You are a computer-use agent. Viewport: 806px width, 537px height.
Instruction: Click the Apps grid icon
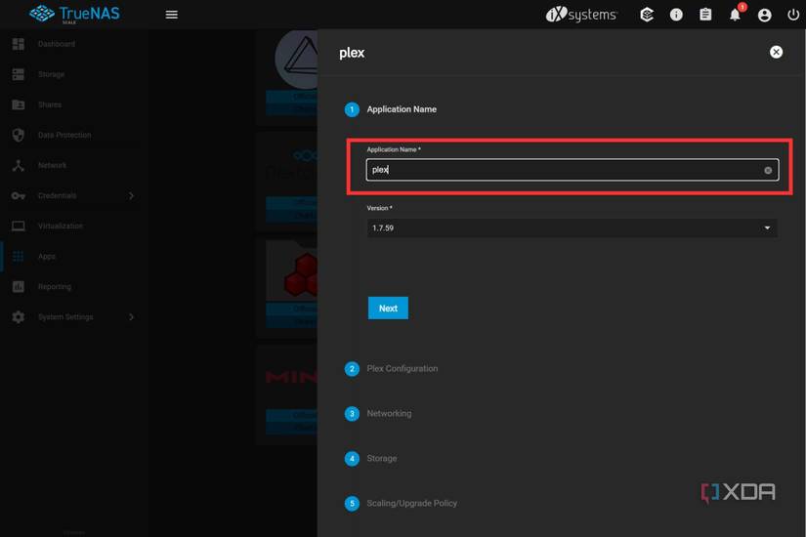click(18, 257)
